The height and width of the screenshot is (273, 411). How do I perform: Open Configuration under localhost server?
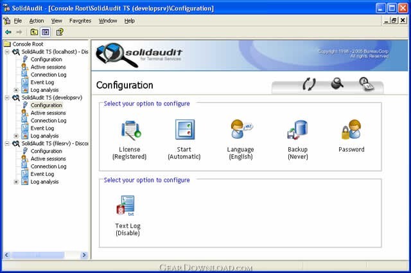(x=46, y=59)
